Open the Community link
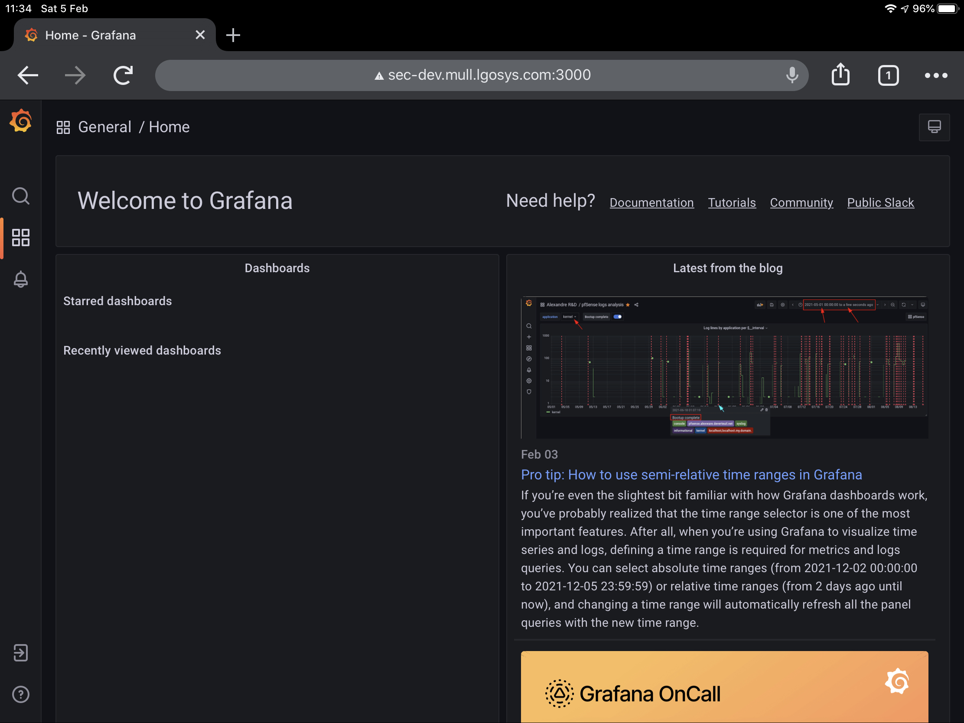Viewport: 964px width, 723px height. pos(801,202)
